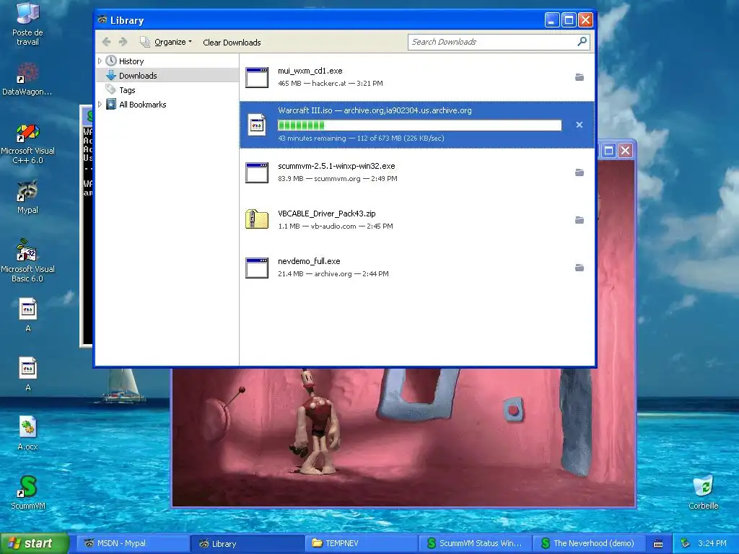Click the nevdemo_full.exe file name
739x554 pixels.
click(309, 261)
